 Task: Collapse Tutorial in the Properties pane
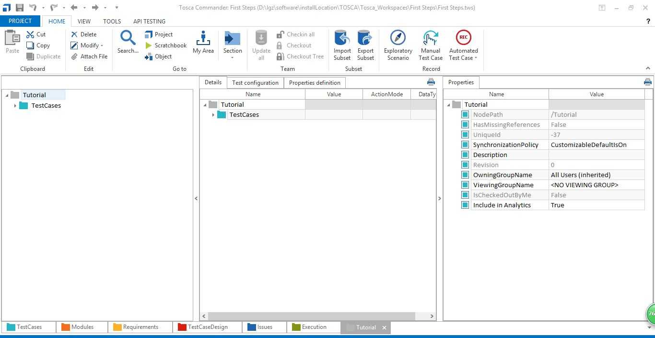click(x=449, y=105)
